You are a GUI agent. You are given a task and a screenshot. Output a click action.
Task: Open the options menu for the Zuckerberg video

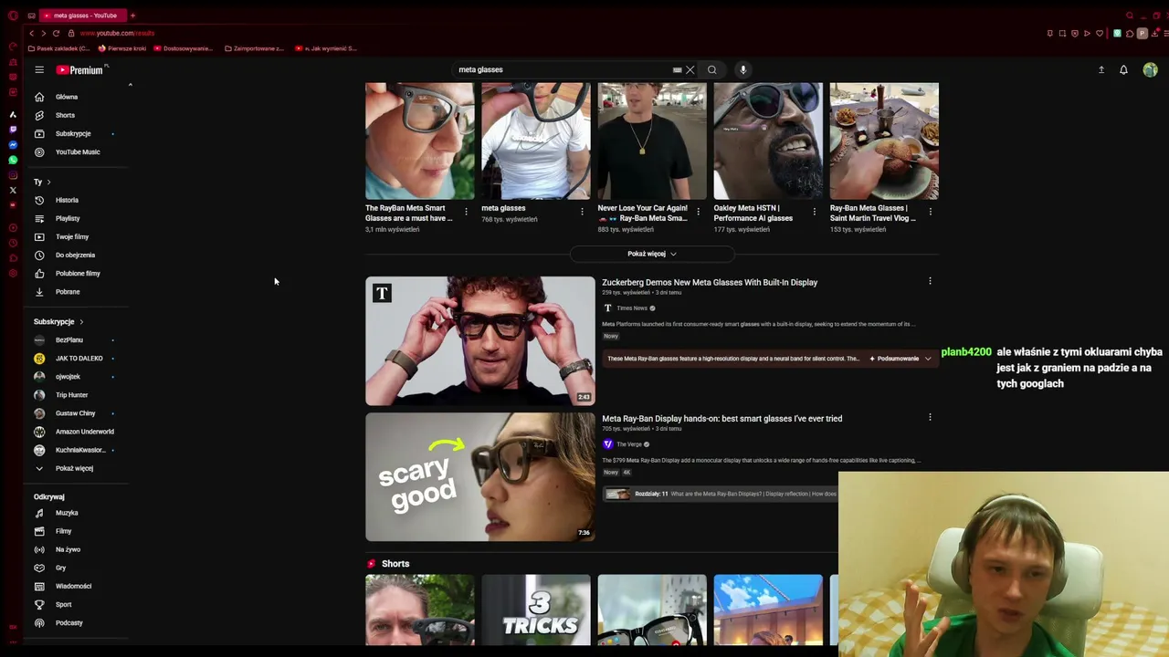pos(930,281)
